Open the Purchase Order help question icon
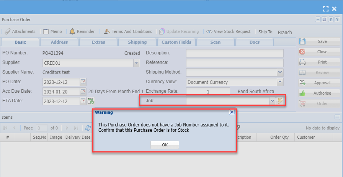 [338, 20]
